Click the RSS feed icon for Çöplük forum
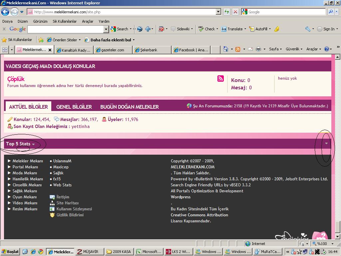The image size is (341, 256). click(x=220, y=79)
